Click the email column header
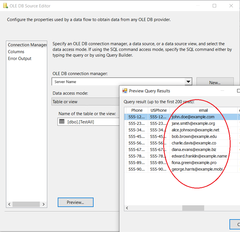The height and width of the screenshot is (232, 240). 203,110
